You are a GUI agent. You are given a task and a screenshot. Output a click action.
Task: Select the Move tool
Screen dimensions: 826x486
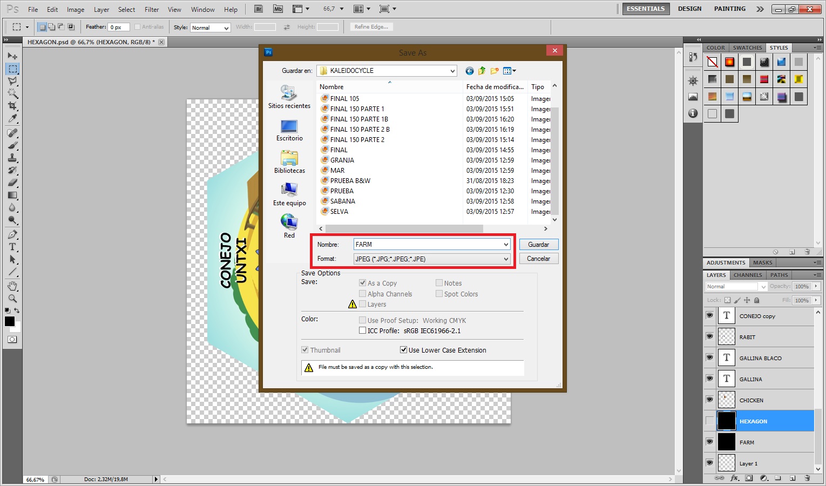[x=12, y=56]
